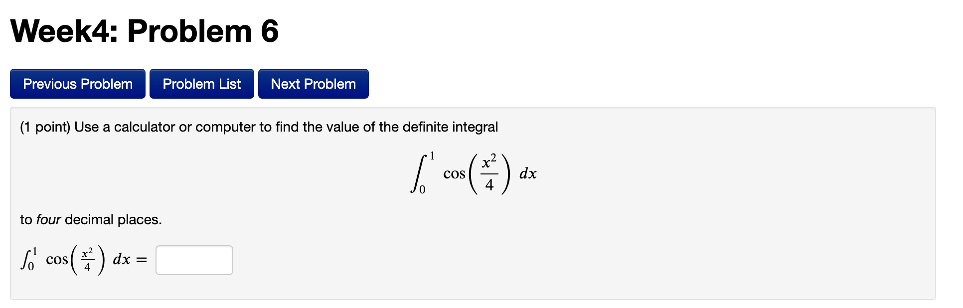Advance using the Next Problem button

click(x=313, y=84)
